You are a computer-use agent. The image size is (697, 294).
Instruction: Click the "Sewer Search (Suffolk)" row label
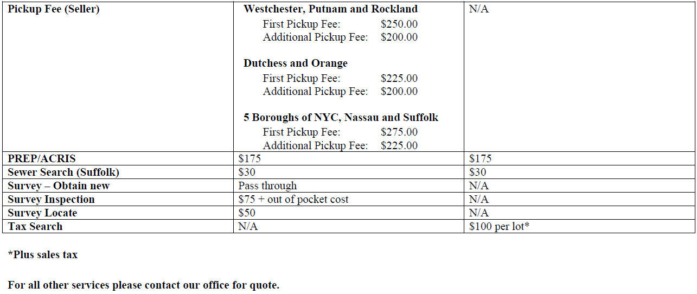63,172
